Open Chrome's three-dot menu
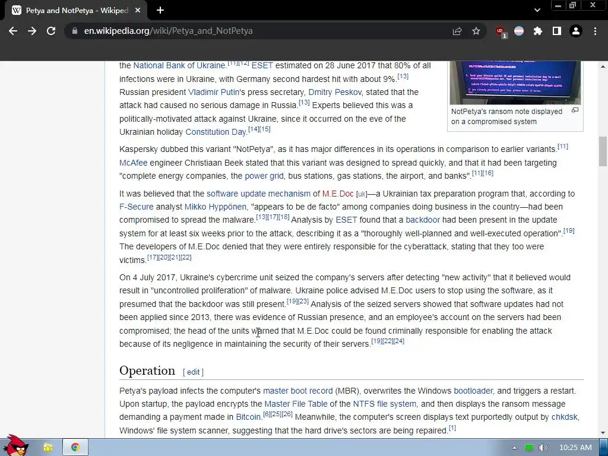This screenshot has height=456, width=608. (595, 31)
